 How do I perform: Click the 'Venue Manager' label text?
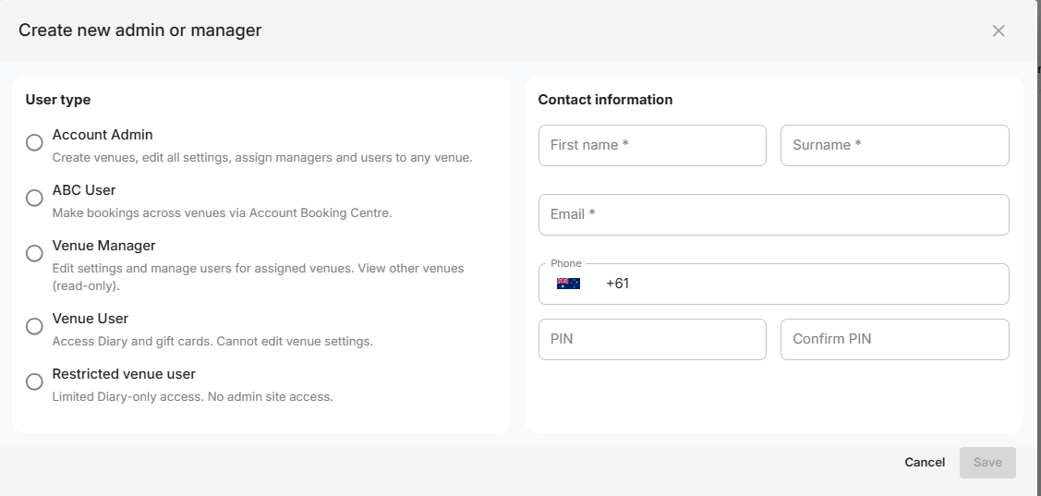103,246
